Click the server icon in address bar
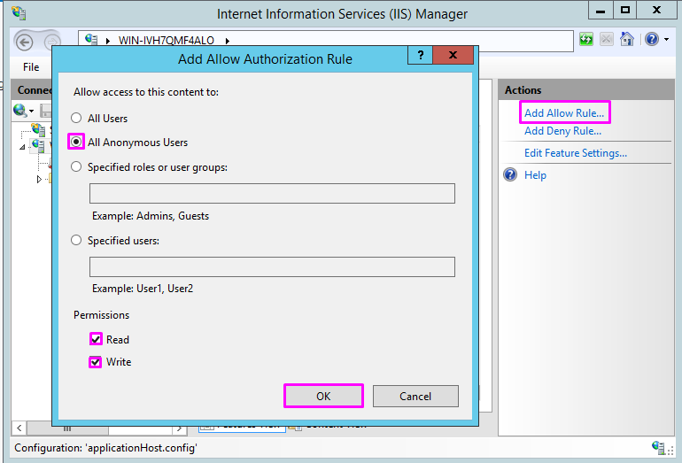The height and width of the screenshot is (463, 682). pyautogui.click(x=91, y=39)
